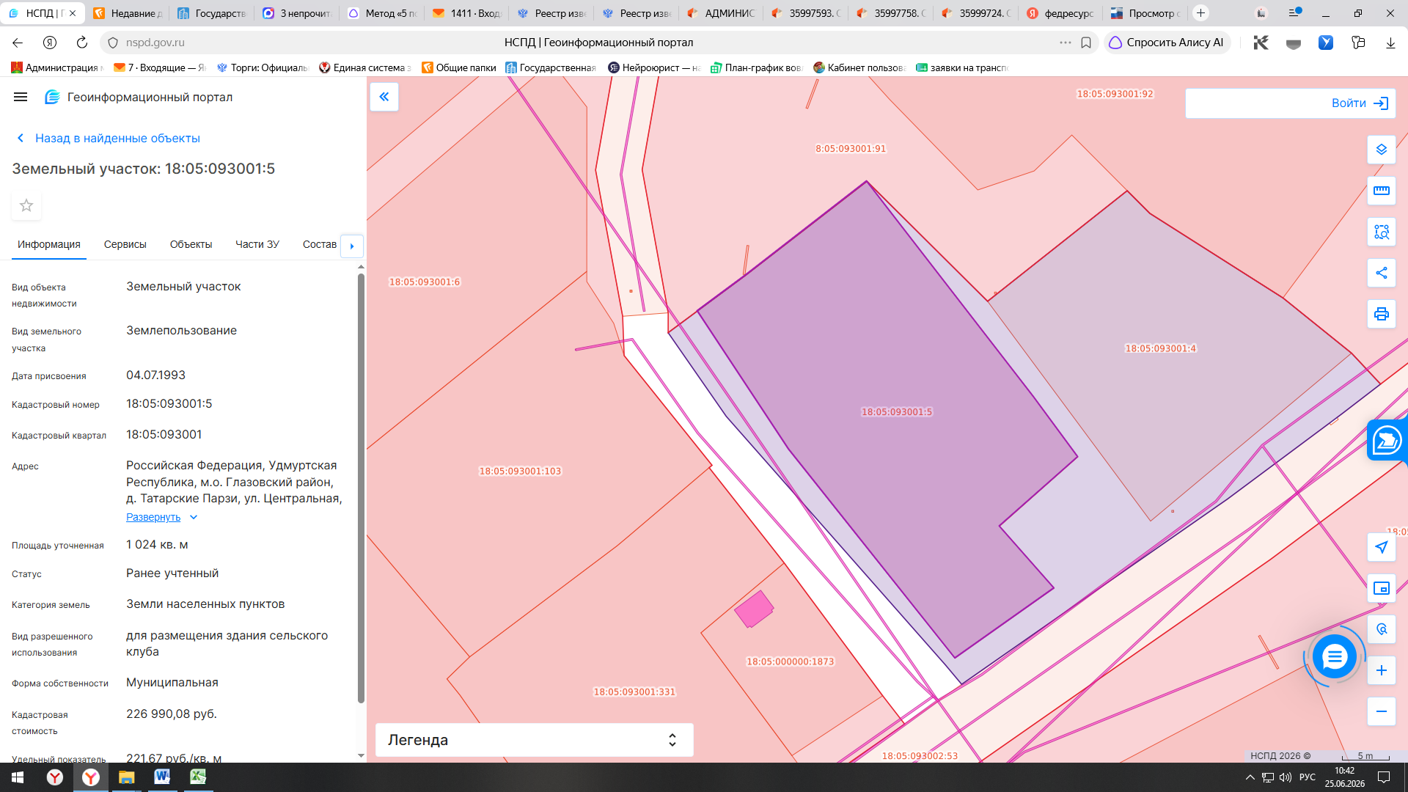Image resolution: width=1408 pixels, height=792 pixels.
Task: Expand the Легенда dropdown
Action: 534,740
